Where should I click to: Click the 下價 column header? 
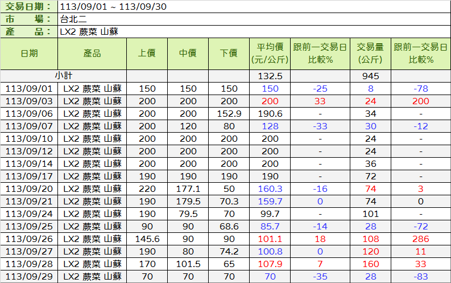point(229,54)
